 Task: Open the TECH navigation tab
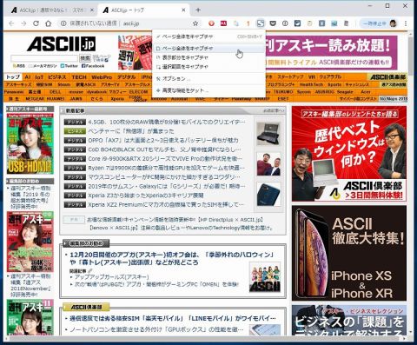pos(79,77)
